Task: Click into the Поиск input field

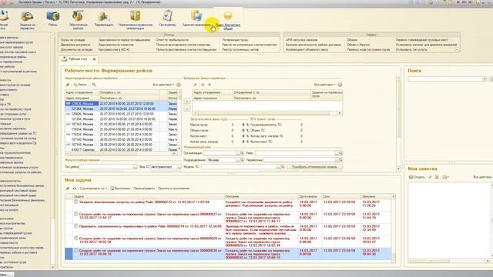Action: pyautogui.click(x=445, y=78)
